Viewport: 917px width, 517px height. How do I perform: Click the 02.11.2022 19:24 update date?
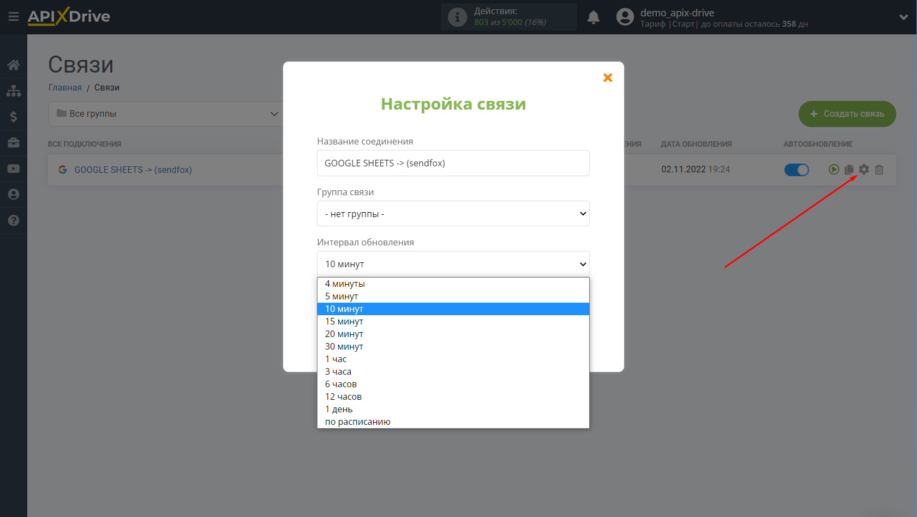point(696,170)
